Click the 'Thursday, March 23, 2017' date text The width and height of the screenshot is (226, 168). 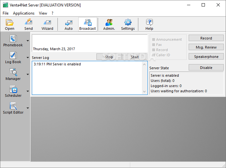point(54,49)
